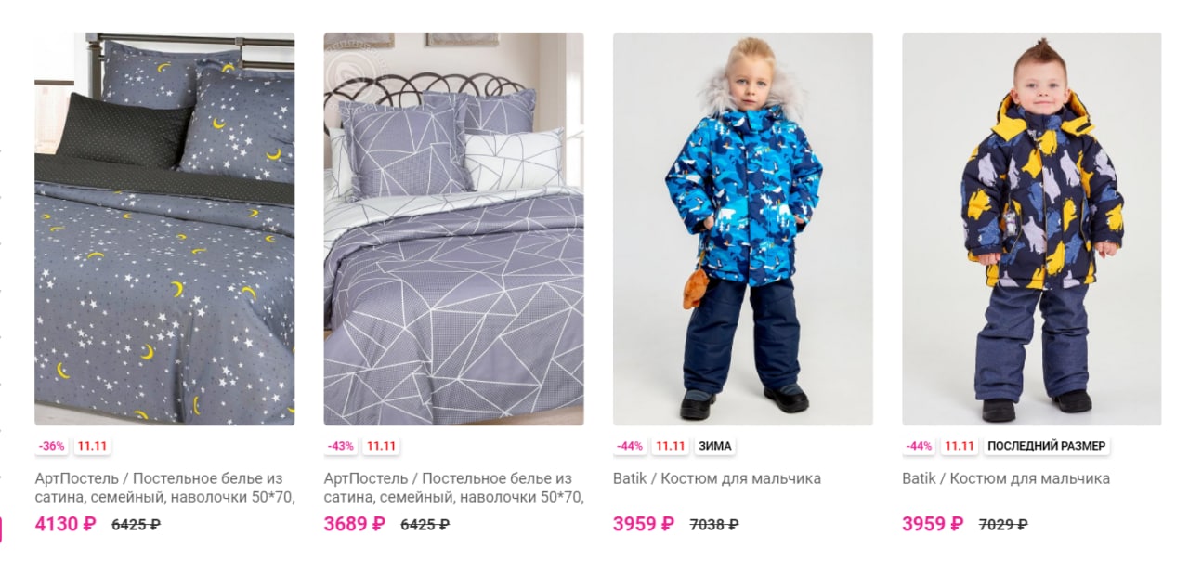Click the -36% discount badge
The height and width of the screenshot is (562, 1189).
point(52,446)
